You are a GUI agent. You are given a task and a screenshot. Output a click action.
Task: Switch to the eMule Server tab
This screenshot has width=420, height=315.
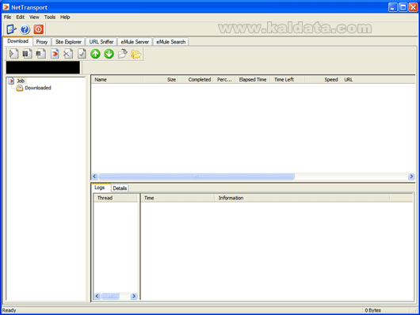[x=135, y=42]
